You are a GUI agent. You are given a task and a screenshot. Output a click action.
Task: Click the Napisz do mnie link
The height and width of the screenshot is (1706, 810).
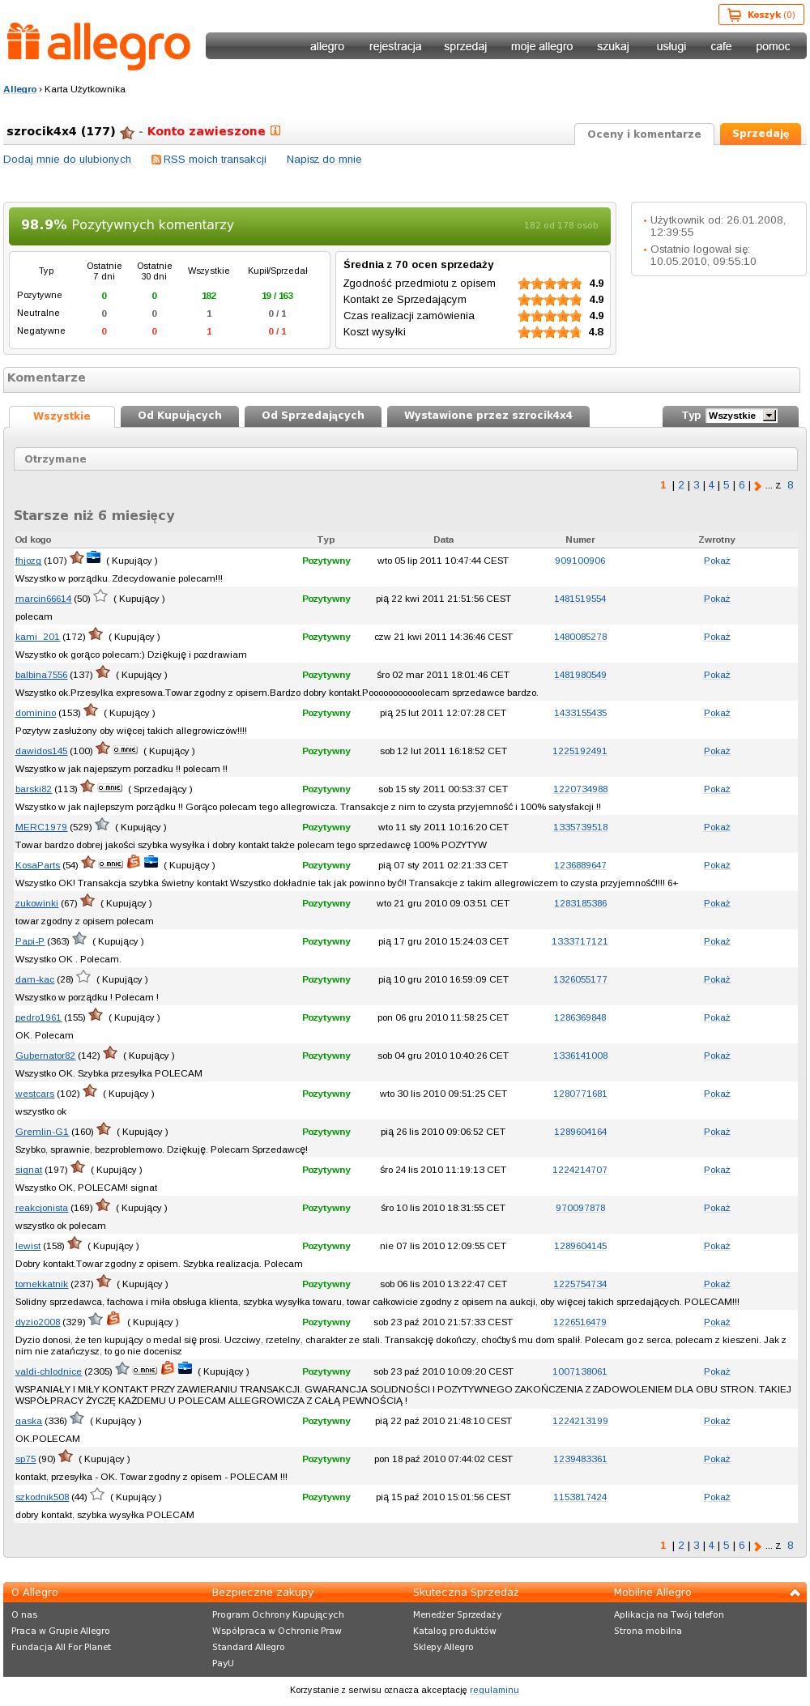324,160
